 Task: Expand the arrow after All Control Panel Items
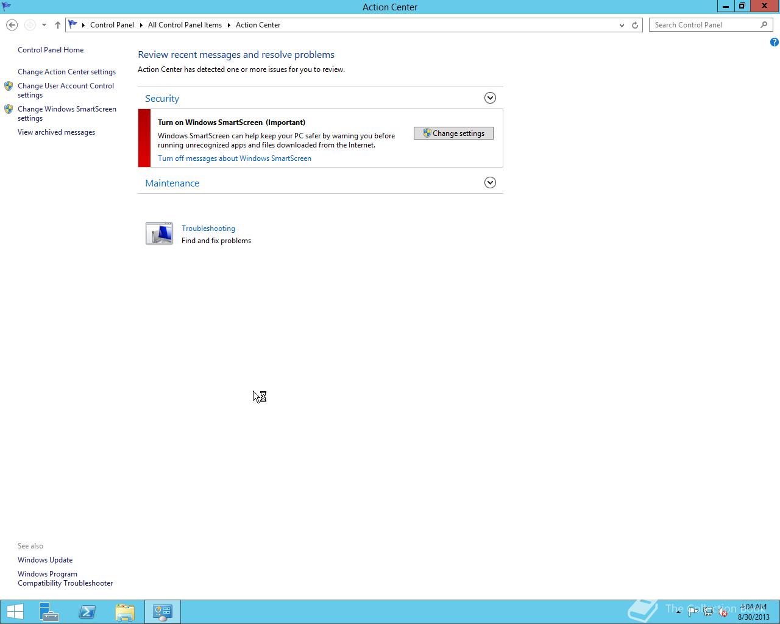click(229, 25)
